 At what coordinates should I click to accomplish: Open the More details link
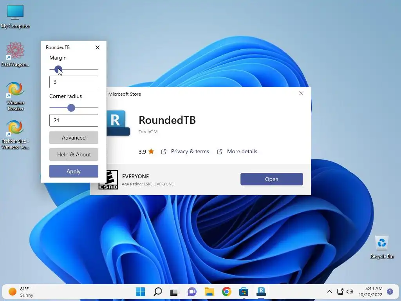(x=242, y=152)
